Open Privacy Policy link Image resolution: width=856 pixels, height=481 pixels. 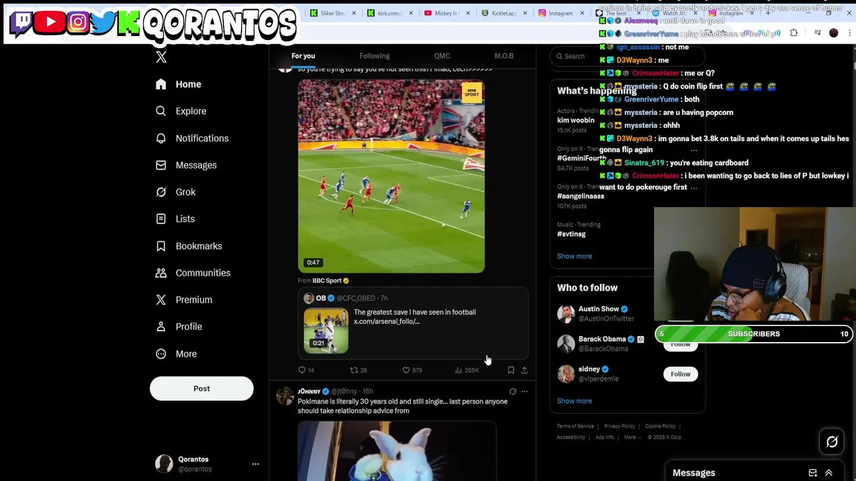click(x=619, y=426)
